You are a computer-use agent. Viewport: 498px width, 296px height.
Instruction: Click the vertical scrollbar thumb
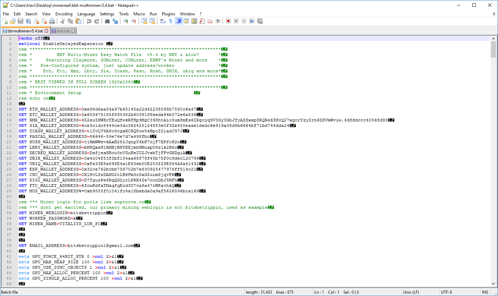[493, 49]
